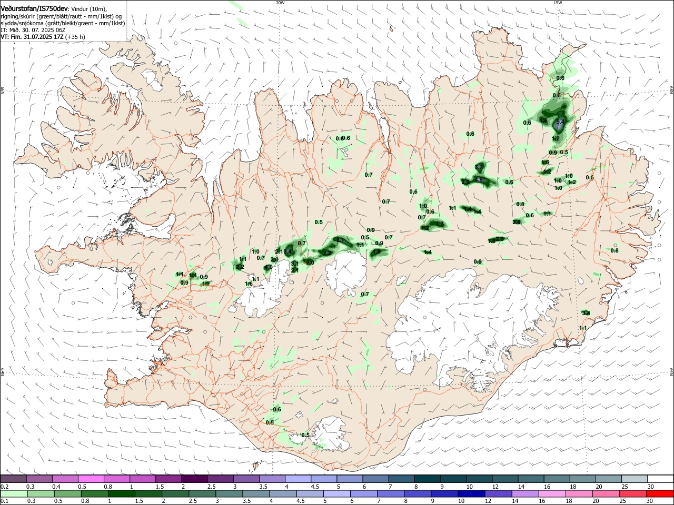Screen dimensions: 674x505
Task: Click the bright red 30 swatch in the lower legend
Action: coord(660,494)
